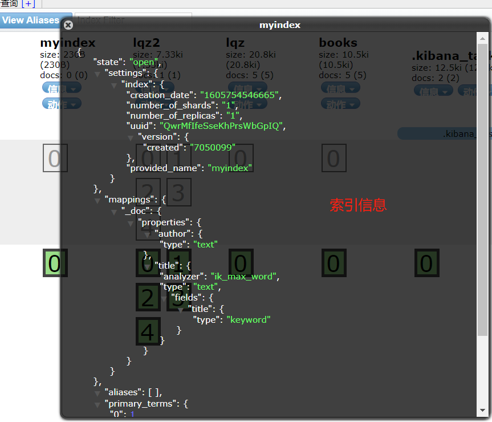Collapse the "aliases" array node
The image size is (492, 422).
[97, 393]
